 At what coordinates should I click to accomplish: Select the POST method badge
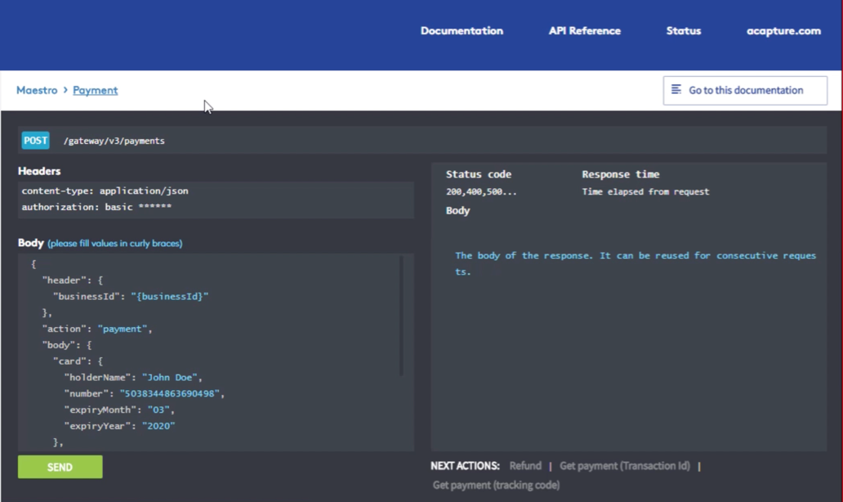point(35,141)
